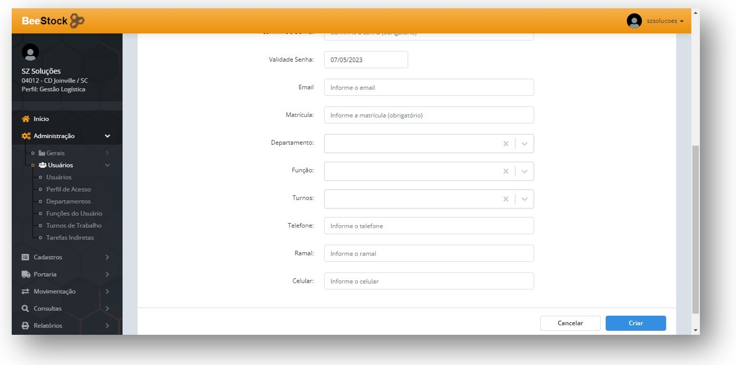Clear the Departamento selection with X
The image size is (736, 365).
pyautogui.click(x=506, y=144)
